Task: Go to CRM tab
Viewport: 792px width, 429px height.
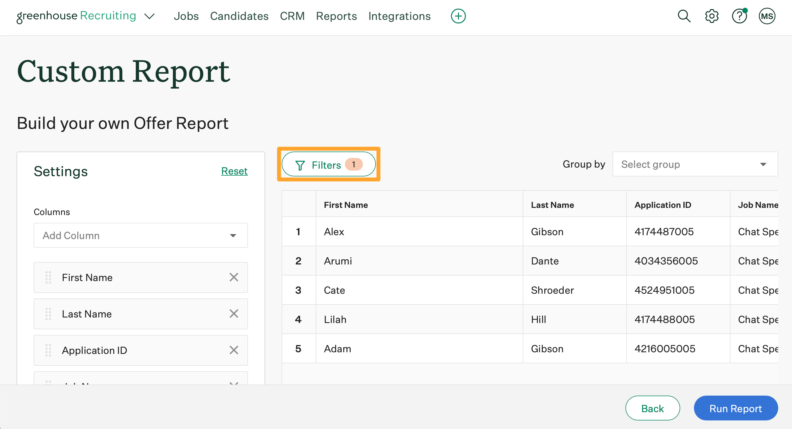Action: pyautogui.click(x=292, y=16)
